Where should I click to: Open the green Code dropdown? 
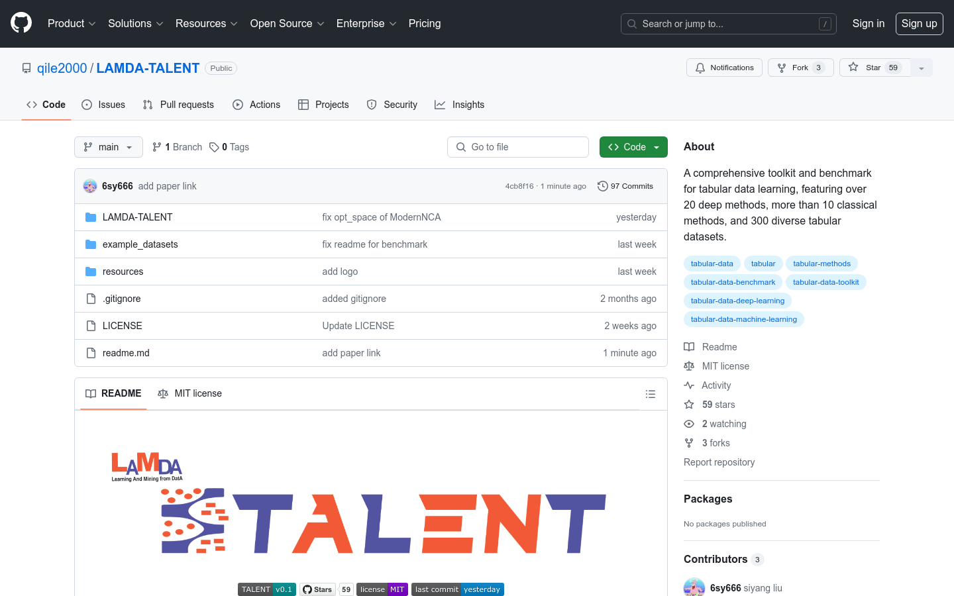click(x=633, y=147)
